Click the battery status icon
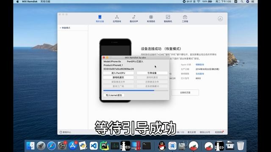 click(207, 2)
